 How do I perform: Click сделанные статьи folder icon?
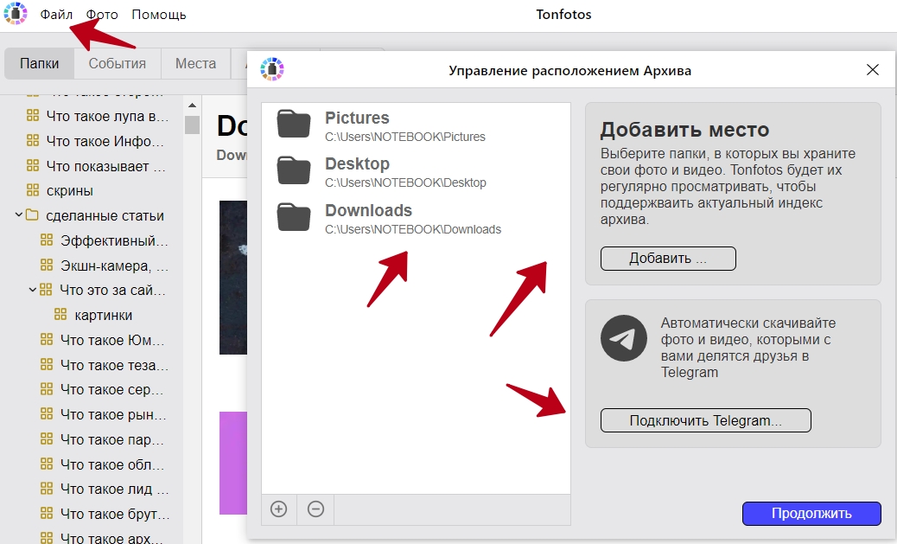33,215
